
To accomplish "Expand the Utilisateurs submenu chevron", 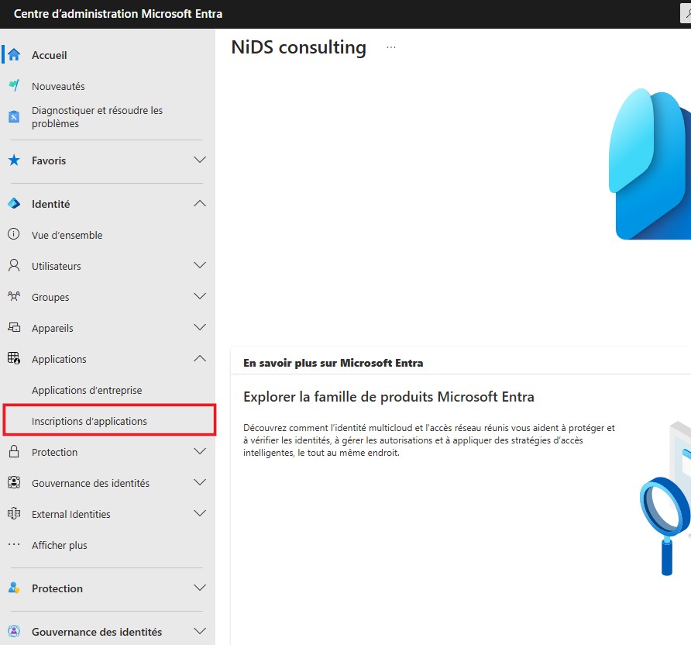I will 200,265.
